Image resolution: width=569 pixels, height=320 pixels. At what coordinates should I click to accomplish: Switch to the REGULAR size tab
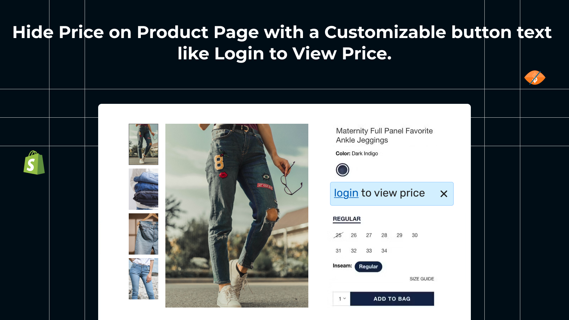[x=347, y=219]
